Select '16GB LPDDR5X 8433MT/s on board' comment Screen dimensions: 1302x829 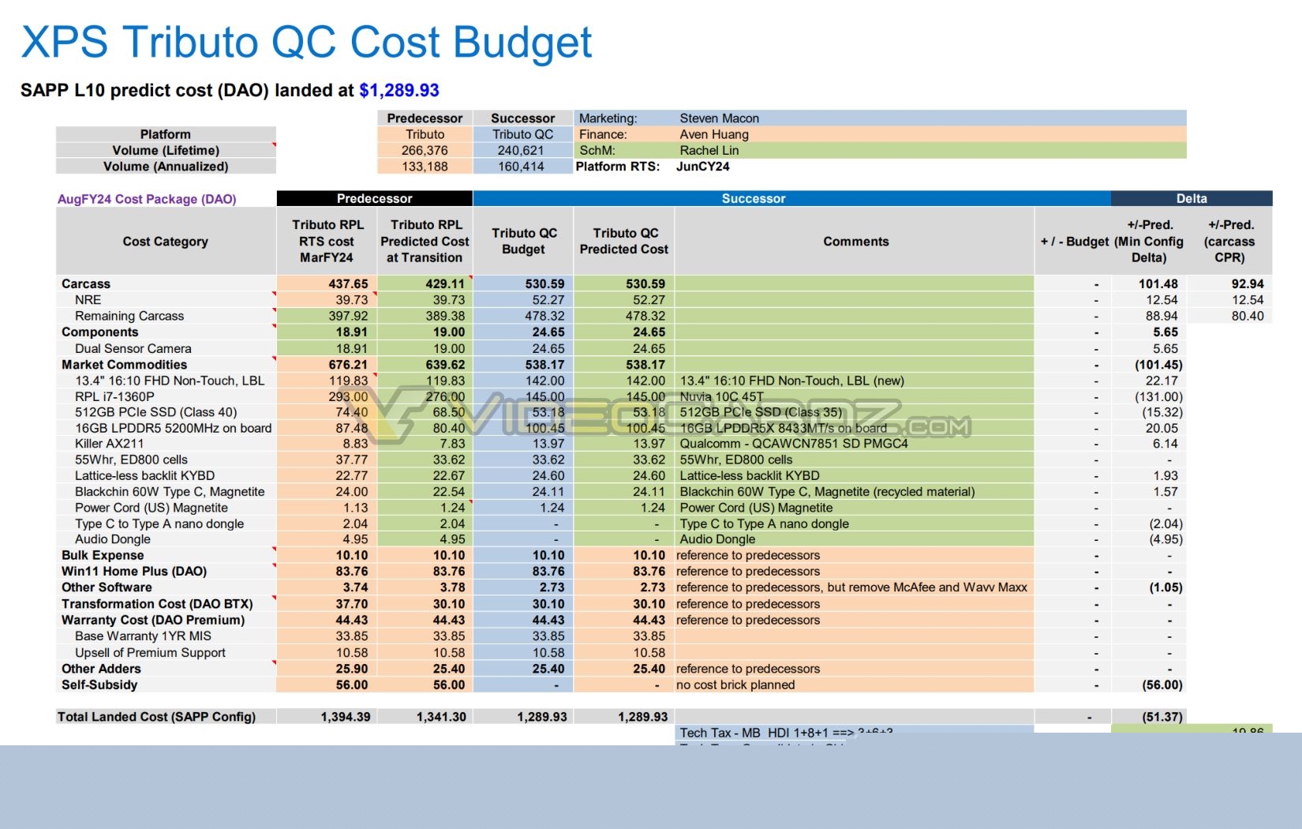(x=784, y=428)
